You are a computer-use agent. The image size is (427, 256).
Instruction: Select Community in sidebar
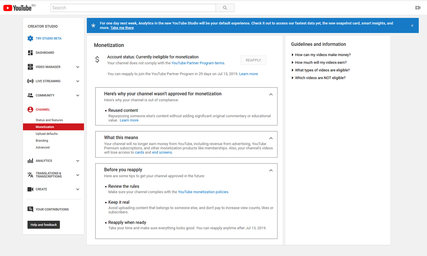45,96
